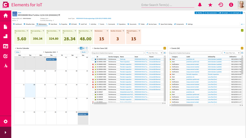
Task: Collapse the Service Cases panel
Action: tap(93, 48)
